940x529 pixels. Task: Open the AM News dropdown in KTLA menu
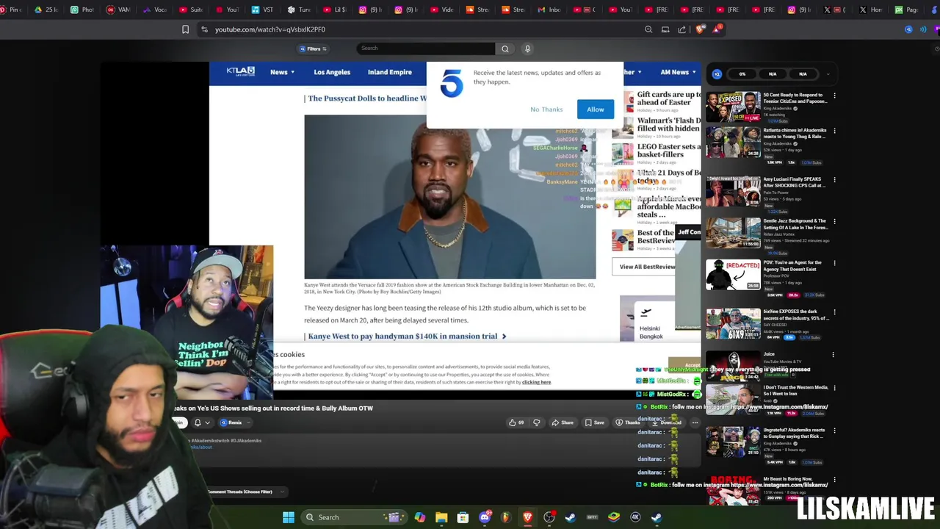(678, 72)
